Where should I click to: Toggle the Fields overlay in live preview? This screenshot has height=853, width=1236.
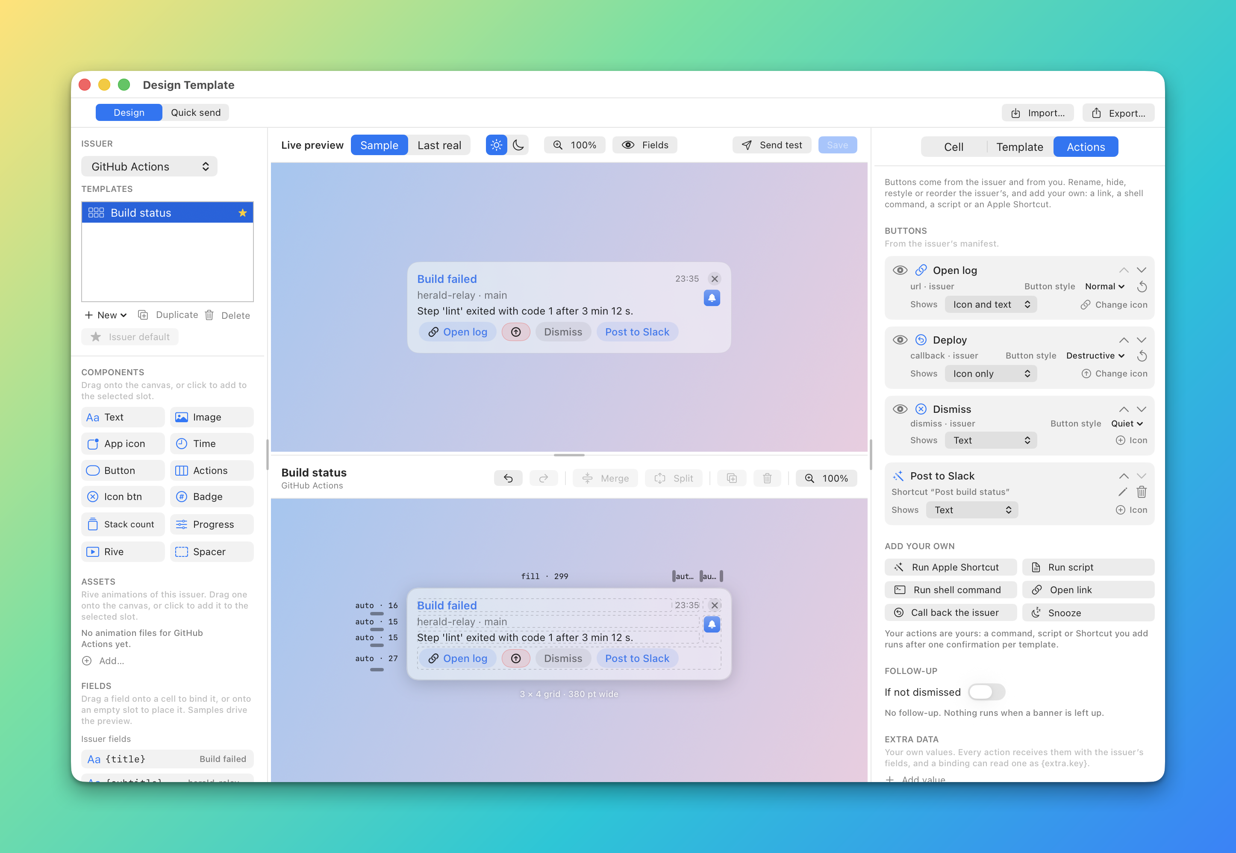tap(645, 145)
